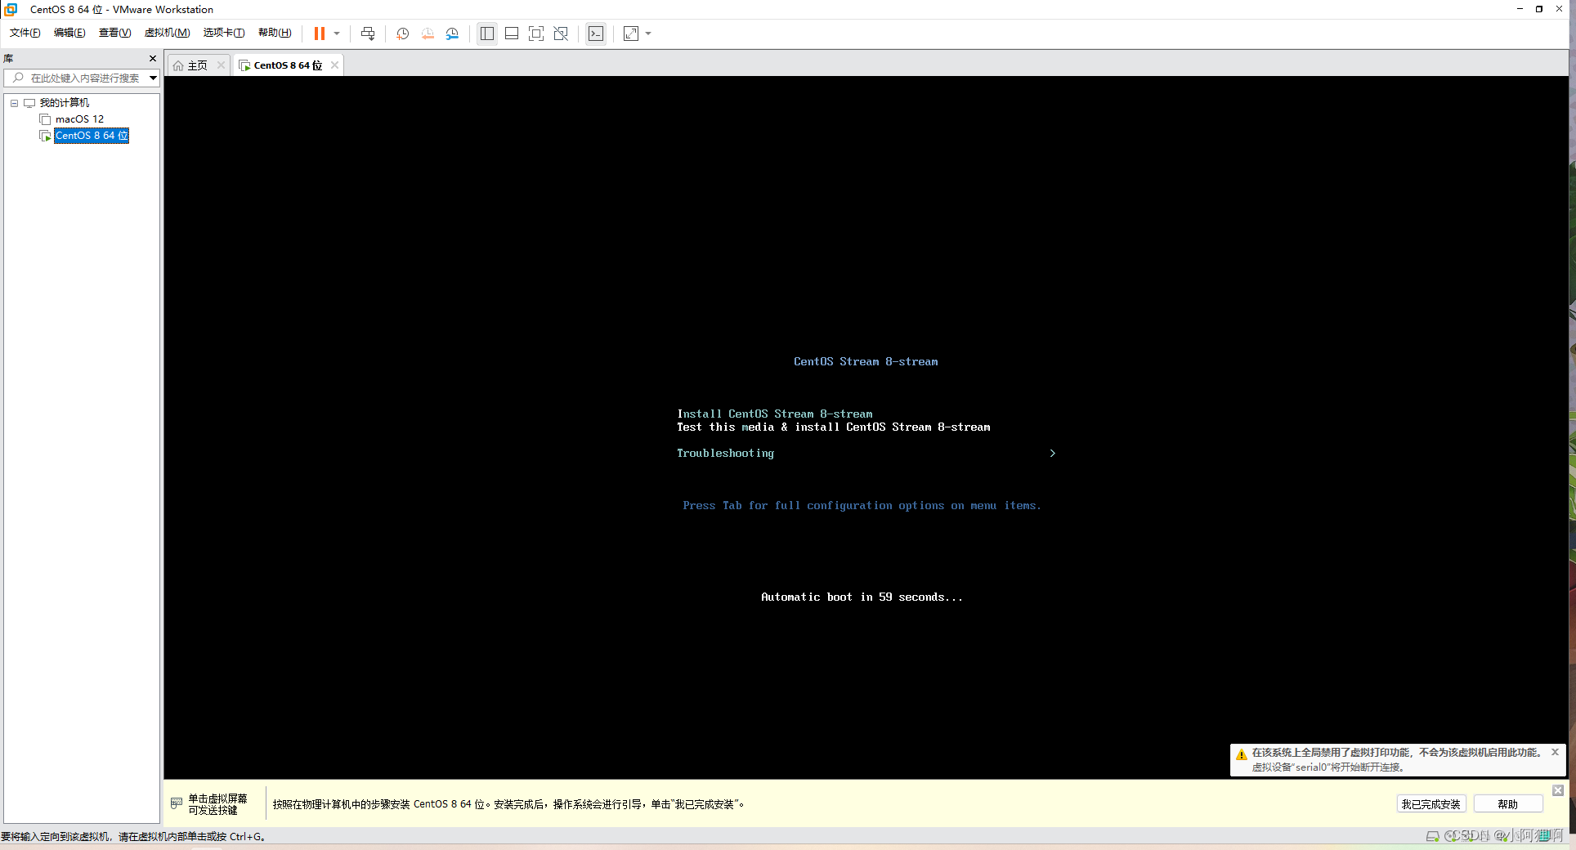Click the stretch guest display icon
The width and height of the screenshot is (1576, 850).
click(631, 34)
